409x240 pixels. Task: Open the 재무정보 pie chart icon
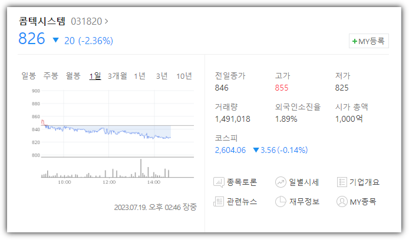(x=281, y=202)
